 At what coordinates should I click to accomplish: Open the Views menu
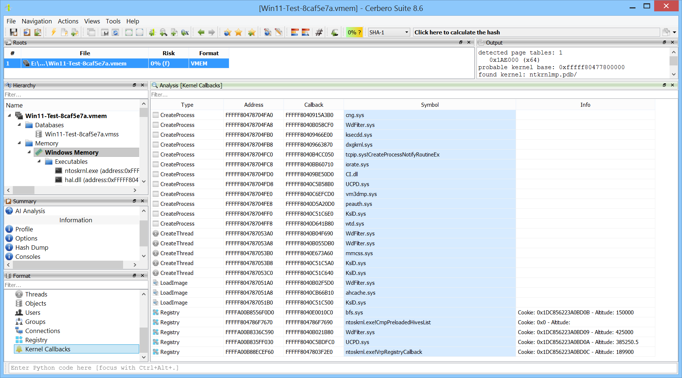[92, 21]
